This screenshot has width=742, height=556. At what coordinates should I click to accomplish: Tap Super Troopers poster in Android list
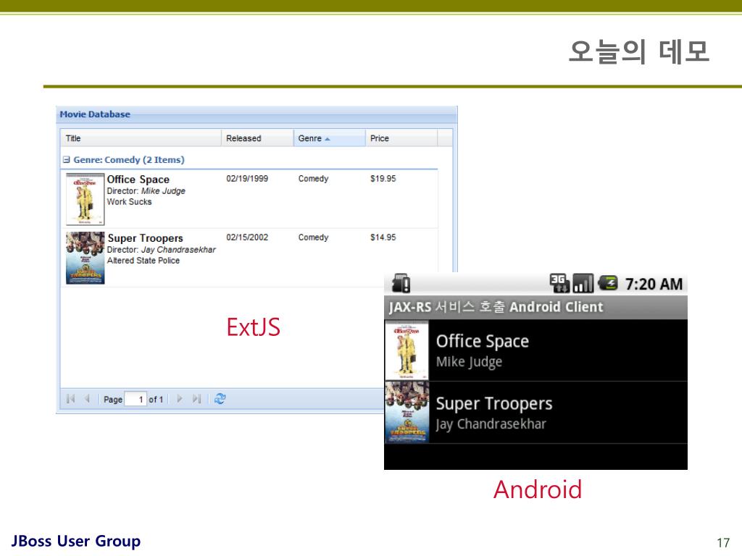click(407, 412)
